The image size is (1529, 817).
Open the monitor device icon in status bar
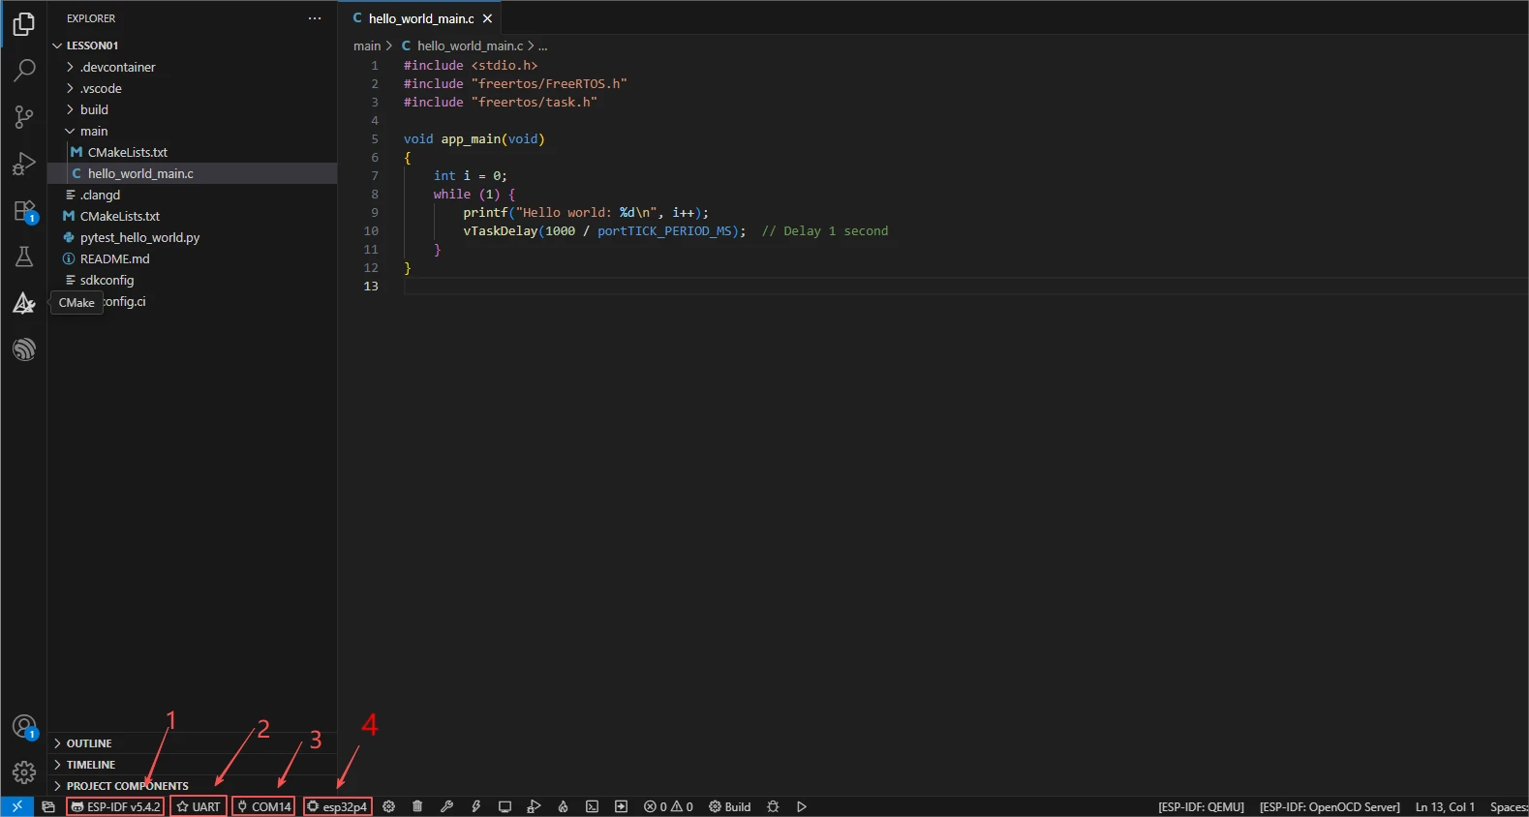click(x=505, y=806)
